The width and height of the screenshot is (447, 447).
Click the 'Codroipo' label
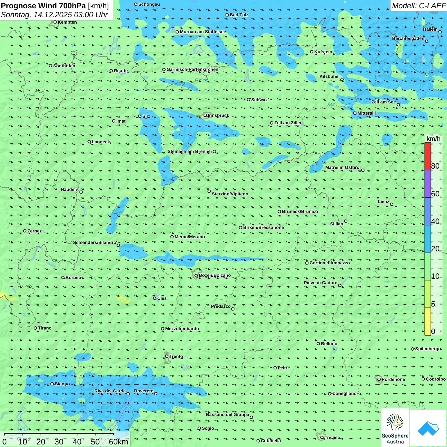point(436,379)
